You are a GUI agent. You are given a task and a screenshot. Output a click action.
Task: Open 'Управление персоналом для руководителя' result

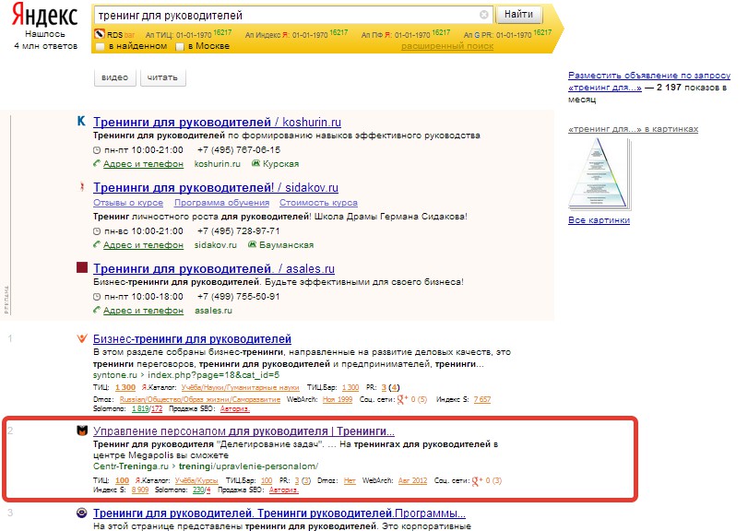coord(243,431)
